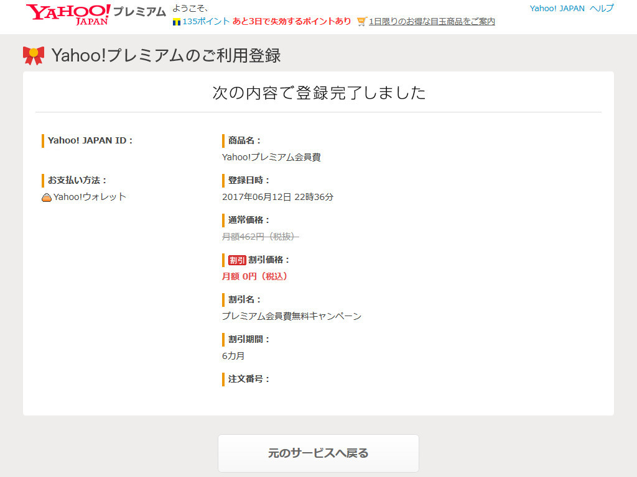Click the プレミアム text next to the logo
This screenshot has height=477, width=637.
[x=139, y=12]
